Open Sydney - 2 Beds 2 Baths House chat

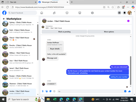(18, 24)
